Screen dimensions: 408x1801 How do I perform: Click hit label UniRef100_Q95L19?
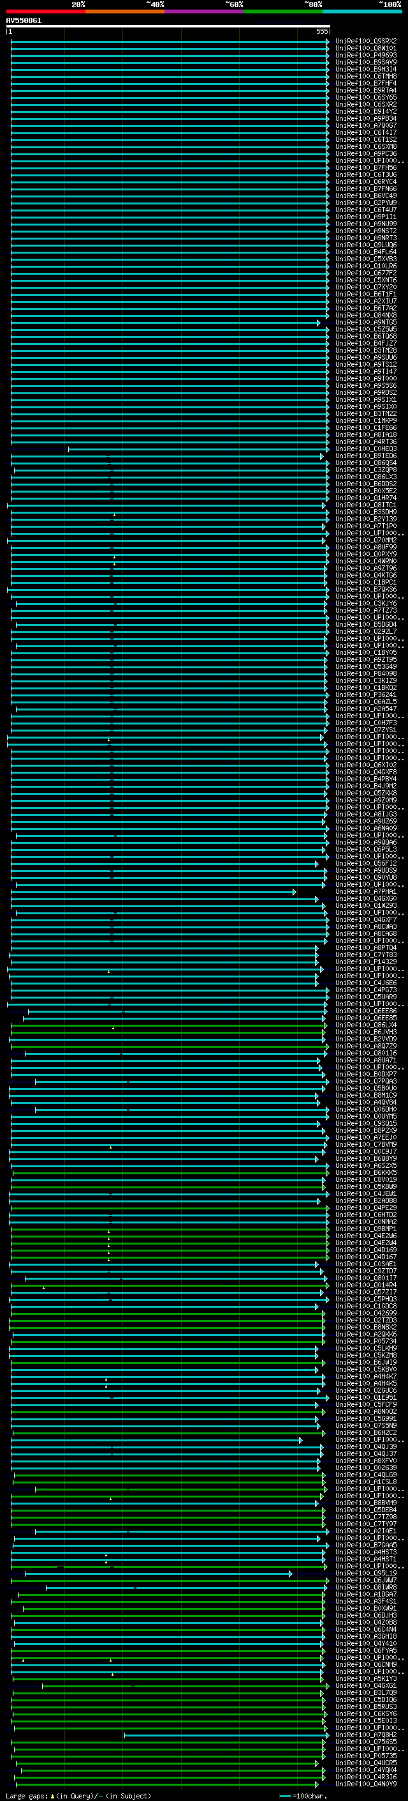[366, 1573]
